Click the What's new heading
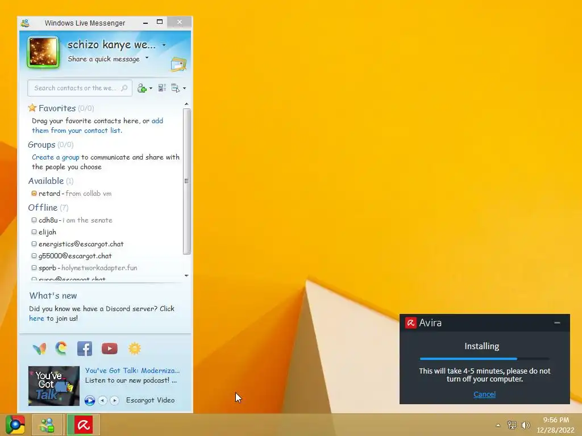This screenshot has width=582, height=436. click(53, 295)
